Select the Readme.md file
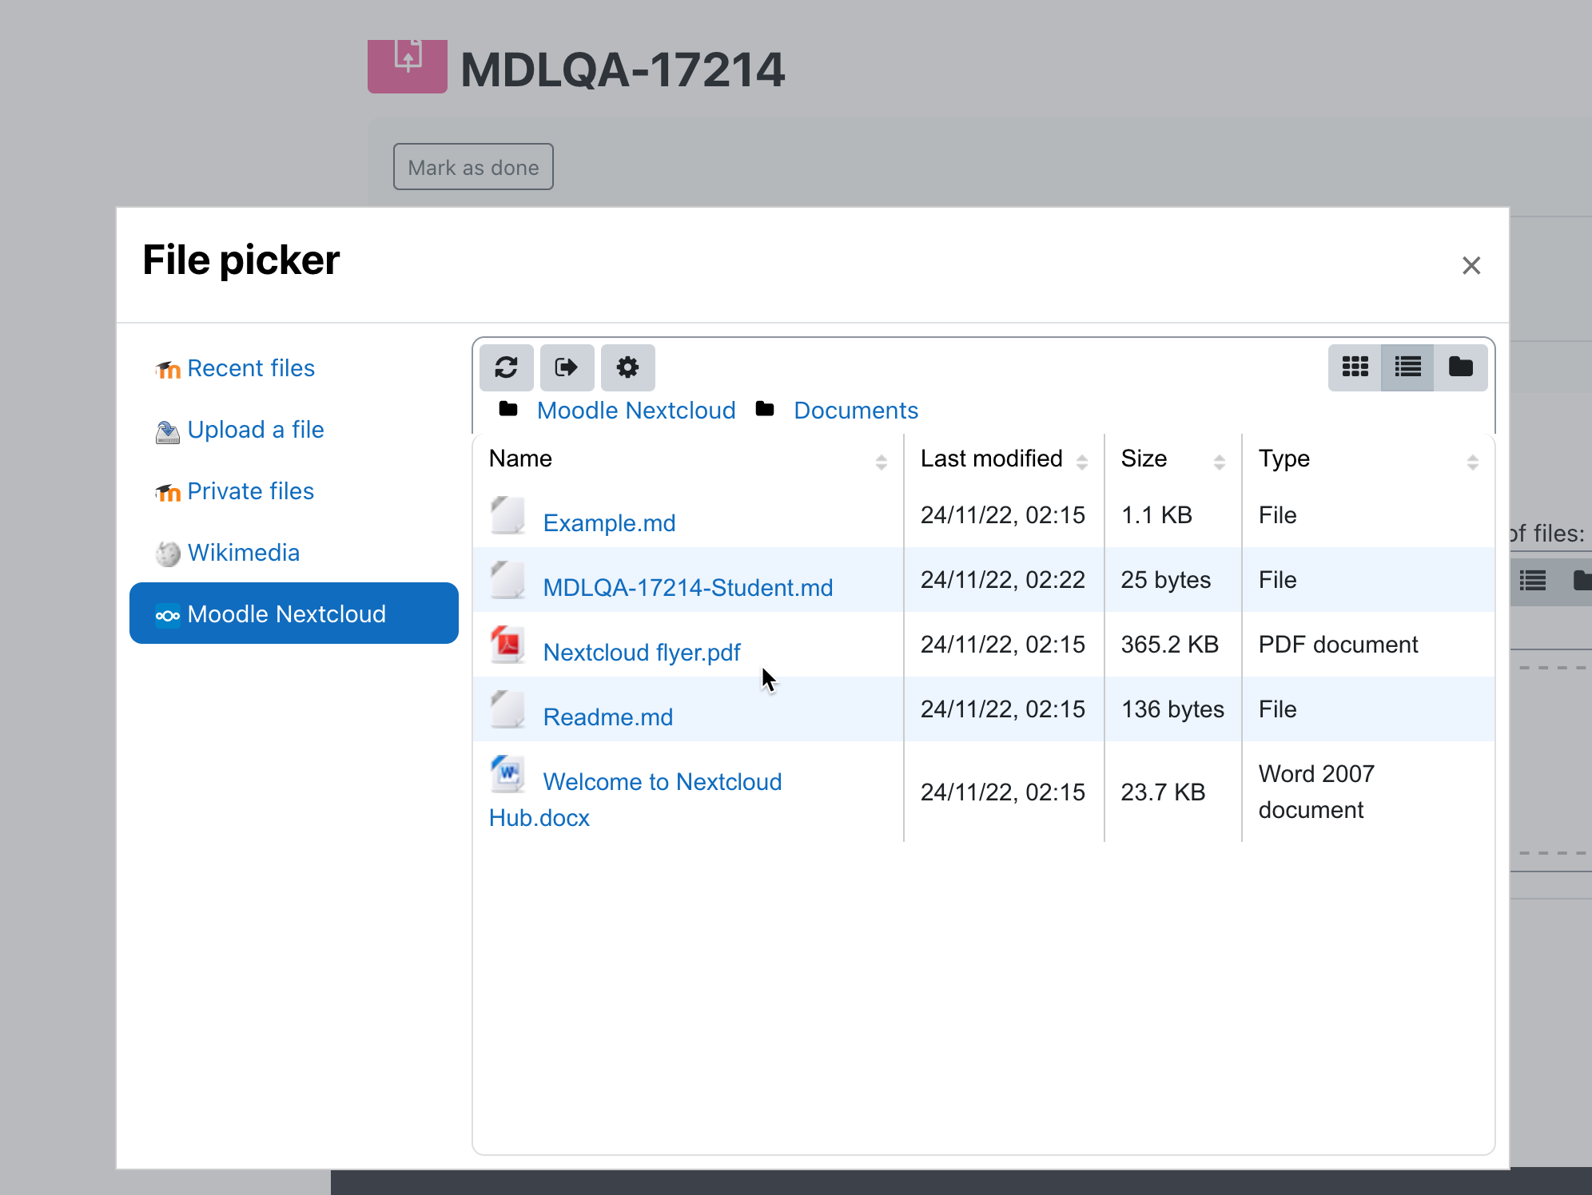1592x1195 pixels. (608, 717)
